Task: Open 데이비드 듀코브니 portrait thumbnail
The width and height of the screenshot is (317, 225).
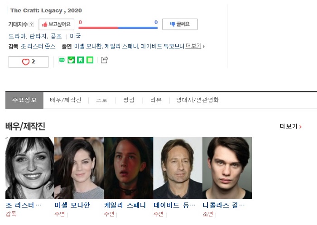Action: (178, 168)
